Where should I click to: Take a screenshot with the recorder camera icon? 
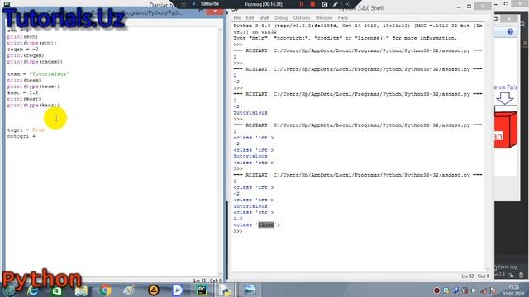tap(324, 4)
